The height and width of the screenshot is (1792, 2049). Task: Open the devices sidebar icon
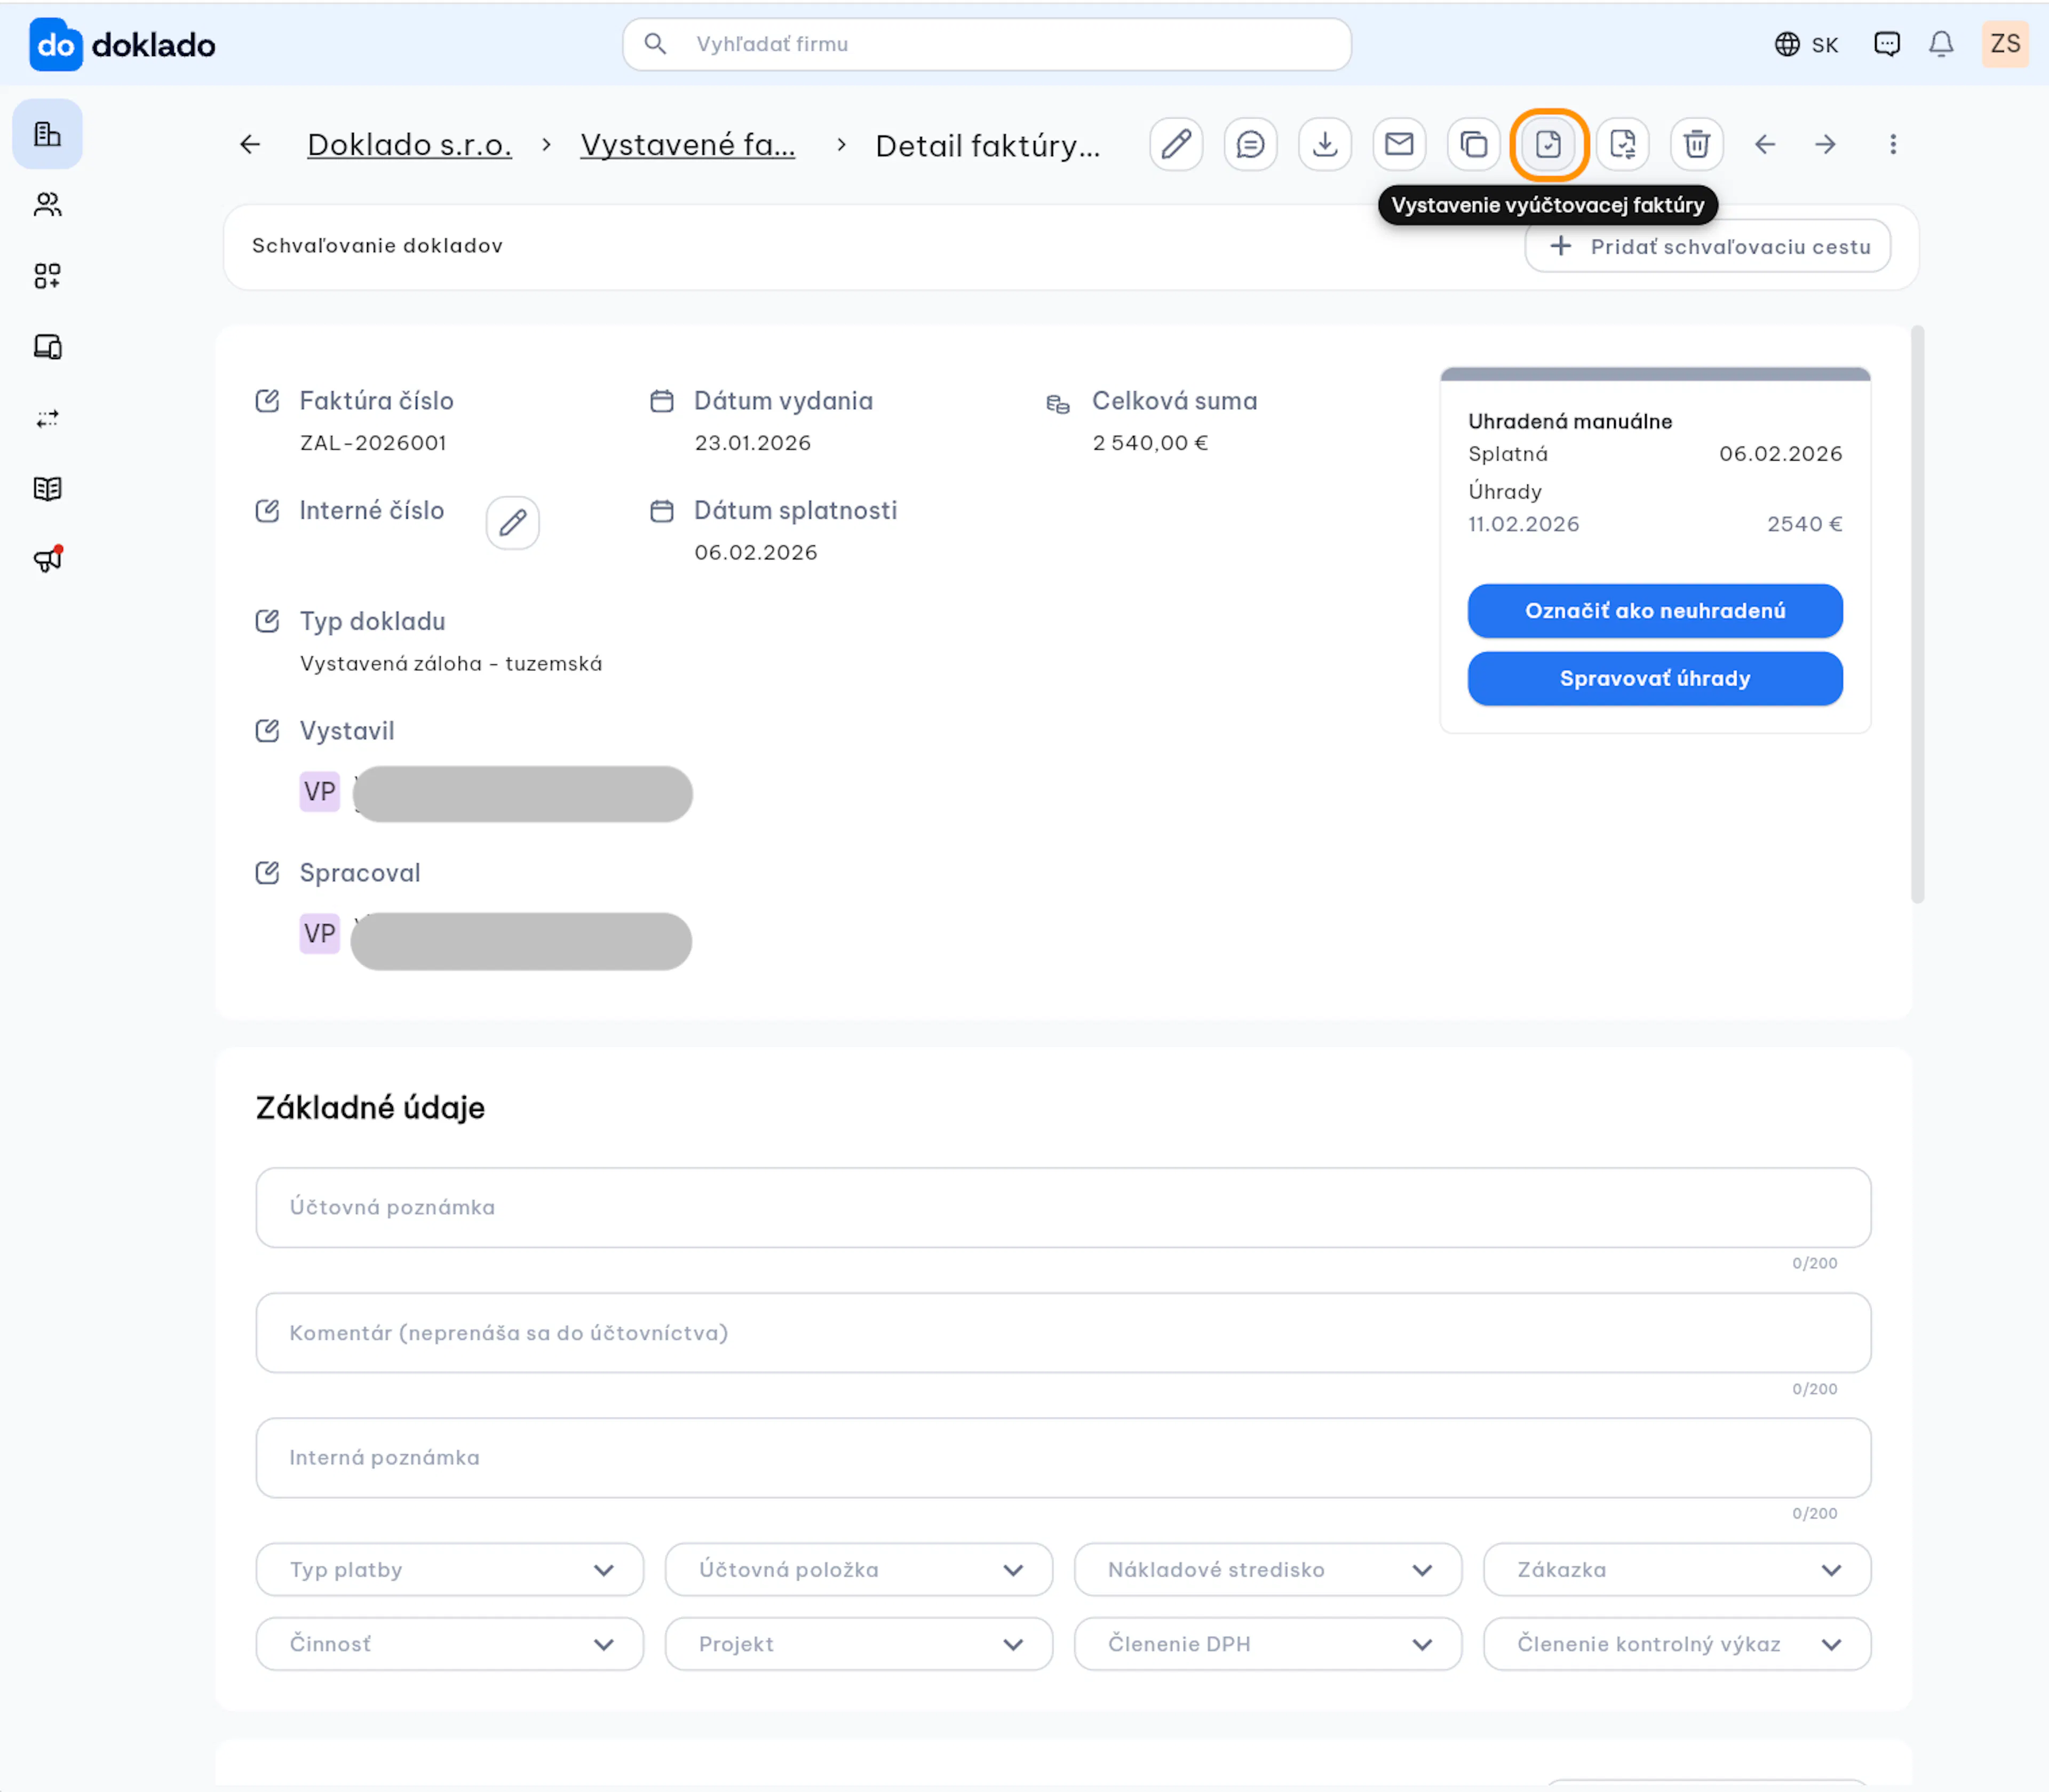(47, 347)
